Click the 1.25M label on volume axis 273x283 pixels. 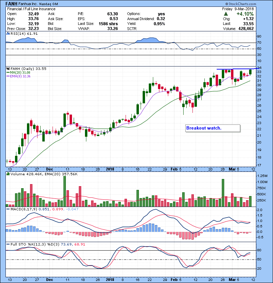[x=262, y=176]
